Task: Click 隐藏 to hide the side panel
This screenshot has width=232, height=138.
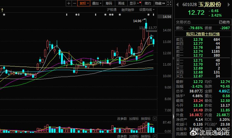Action: point(160,3)
